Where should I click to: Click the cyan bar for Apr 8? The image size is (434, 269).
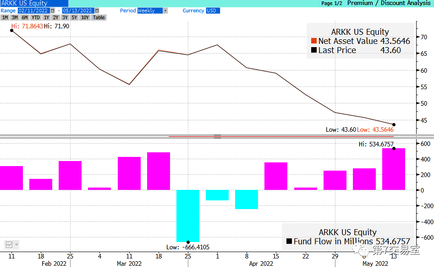pos(247,199)
